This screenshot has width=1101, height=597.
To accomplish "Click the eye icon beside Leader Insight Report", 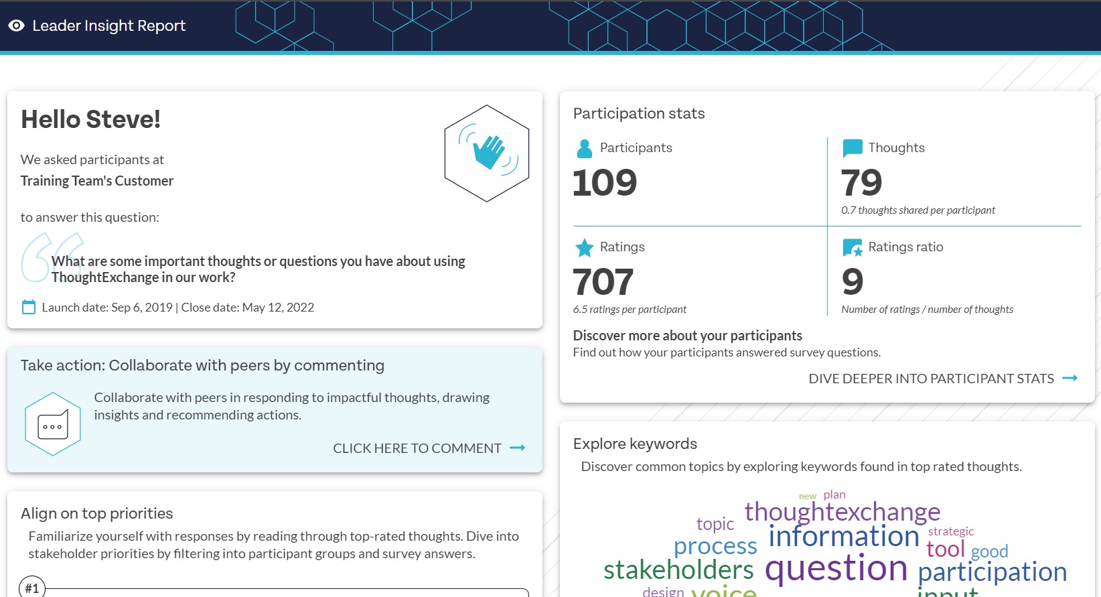I will pyautogui.click(x=17, y=25).
